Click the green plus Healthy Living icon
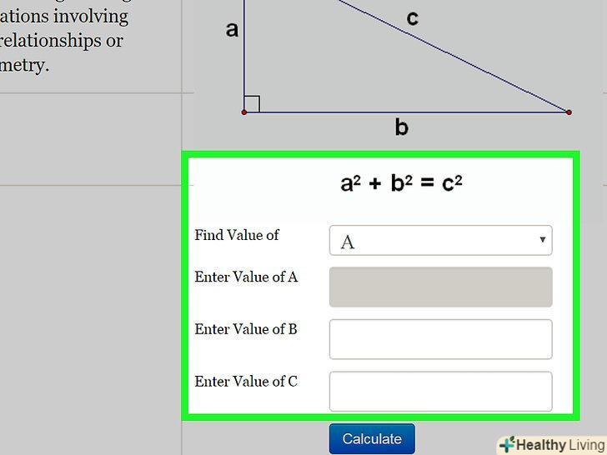Image resolution: width=607 pixels, height=455 pixels. (506, 445)
